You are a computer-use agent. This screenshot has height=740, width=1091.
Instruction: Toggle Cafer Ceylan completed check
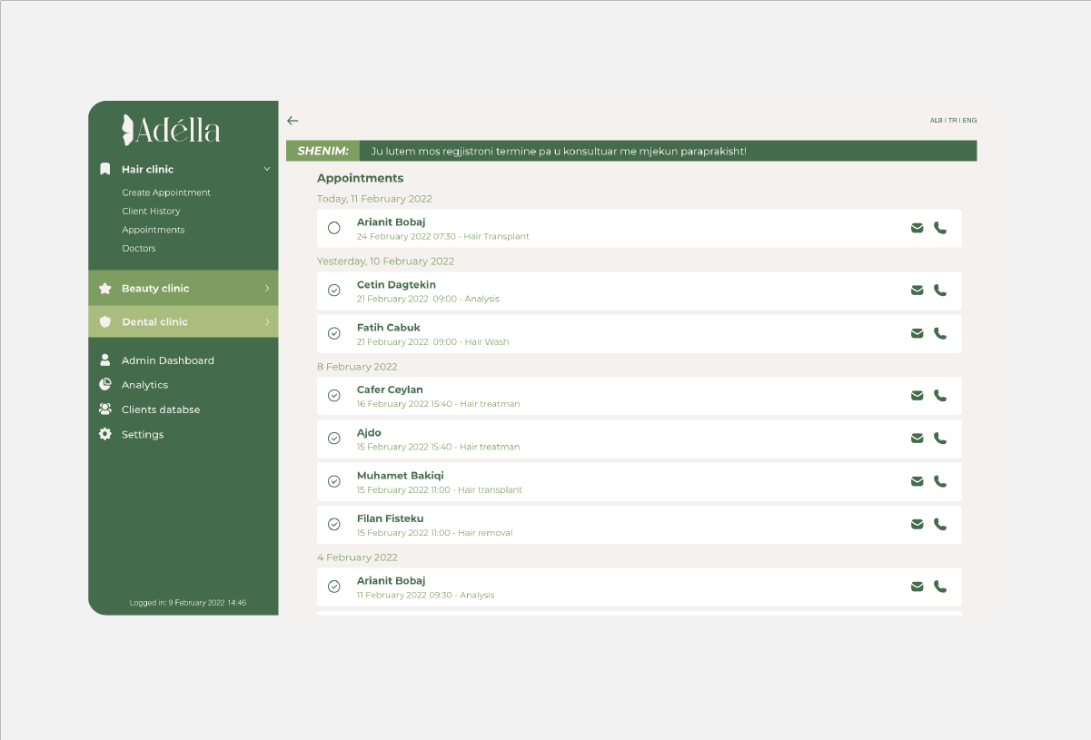334,396
